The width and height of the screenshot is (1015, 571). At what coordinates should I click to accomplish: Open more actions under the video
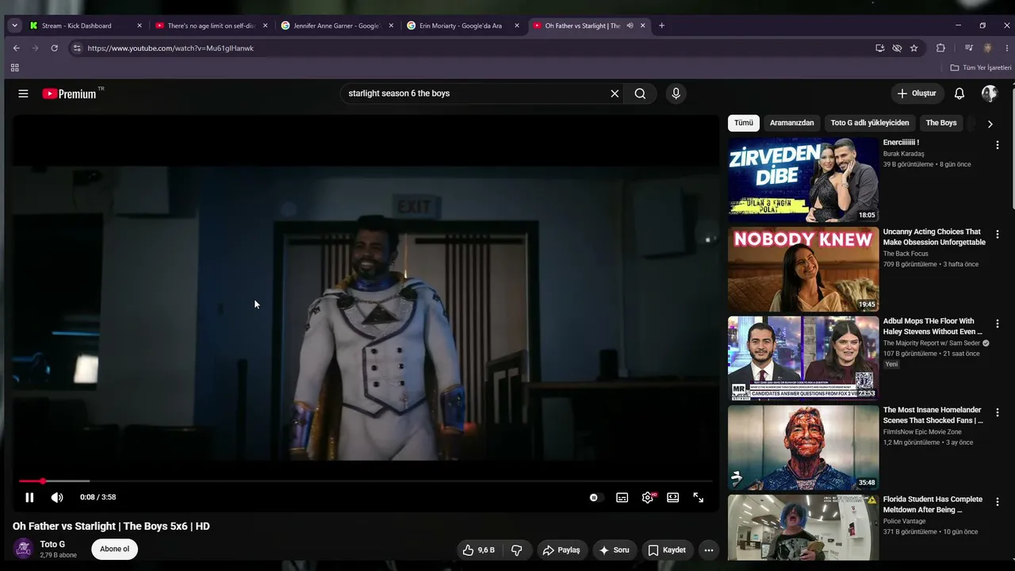click(709, 550)
